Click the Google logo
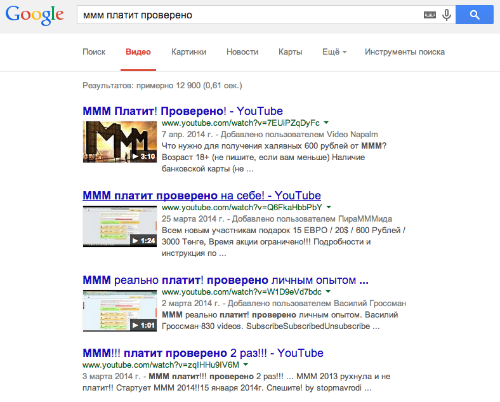This screenshot has height=402, width=500. pos(34,15)
